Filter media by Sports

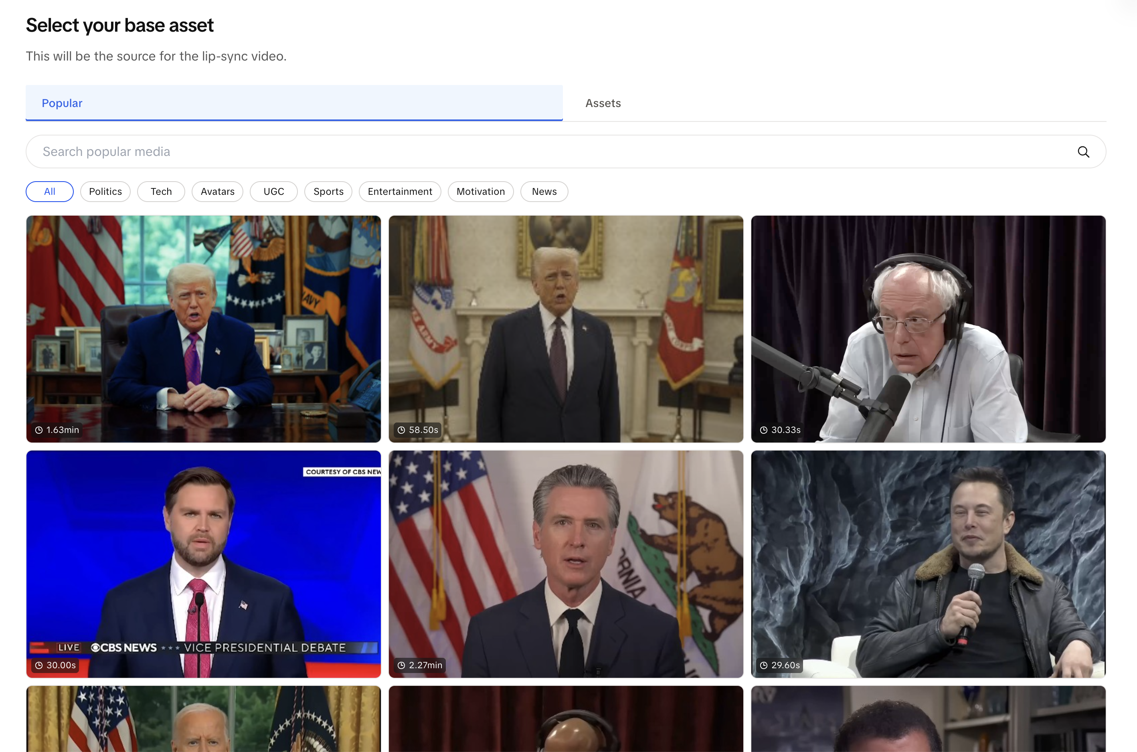tap(328, 192)
